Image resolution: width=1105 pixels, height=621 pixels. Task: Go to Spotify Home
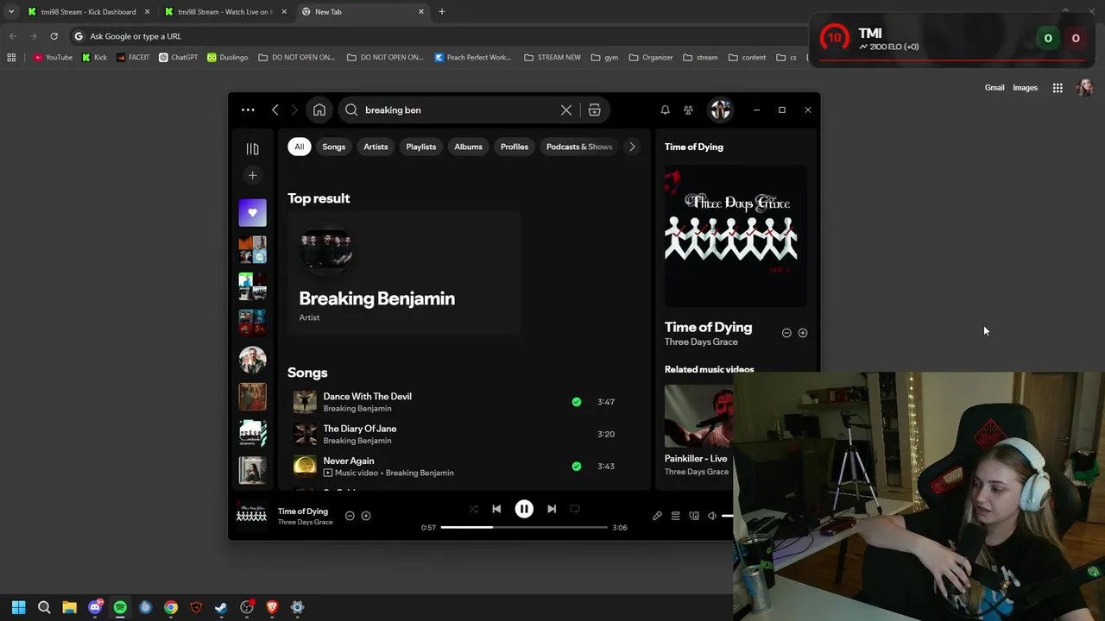pos(319,110)
